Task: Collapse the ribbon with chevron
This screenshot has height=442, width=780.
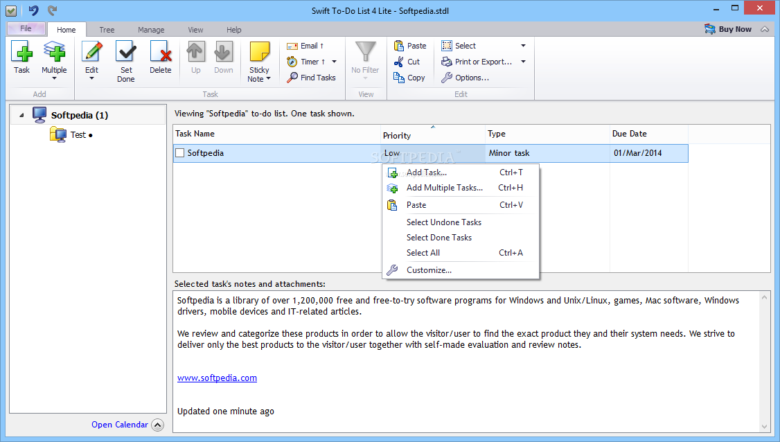Action: (765, 29)
